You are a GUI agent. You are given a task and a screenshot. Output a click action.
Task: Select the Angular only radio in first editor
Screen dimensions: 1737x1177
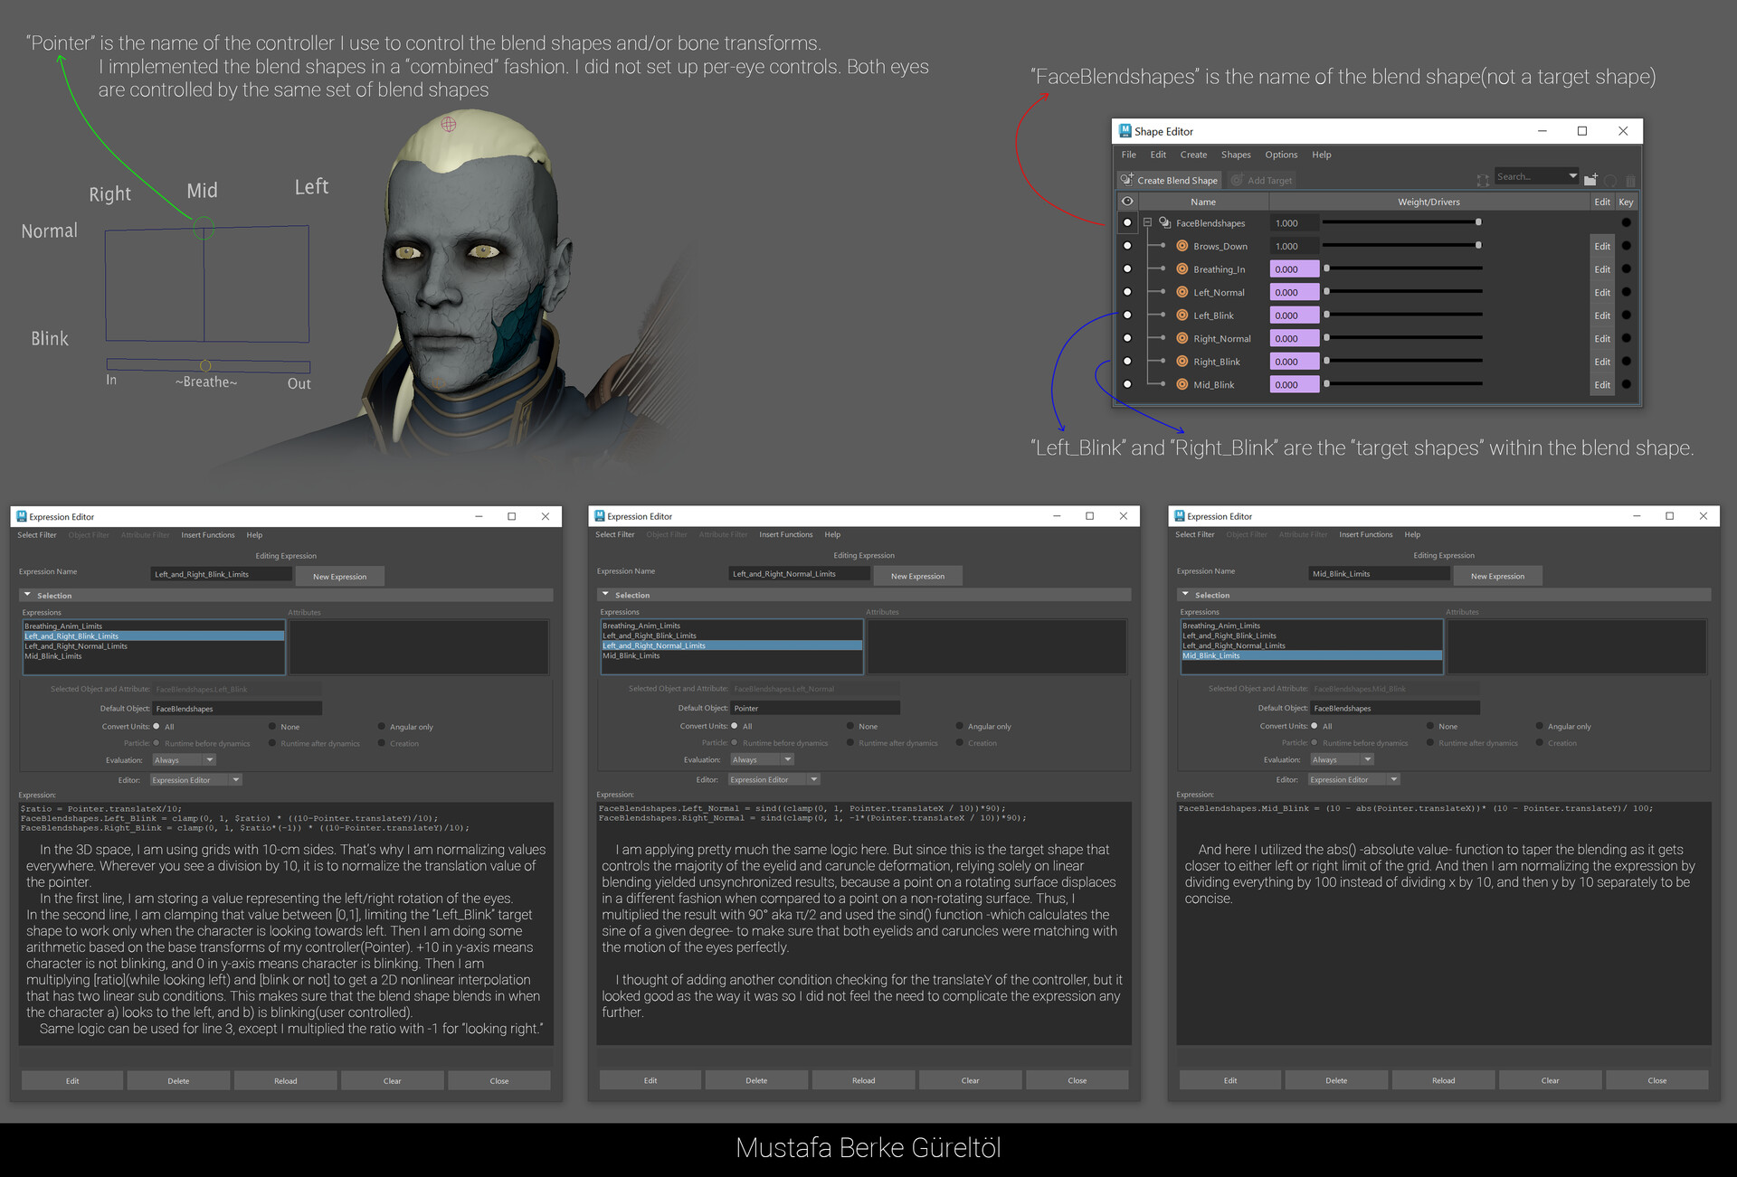pyautogui.click(x=382, y=727)
